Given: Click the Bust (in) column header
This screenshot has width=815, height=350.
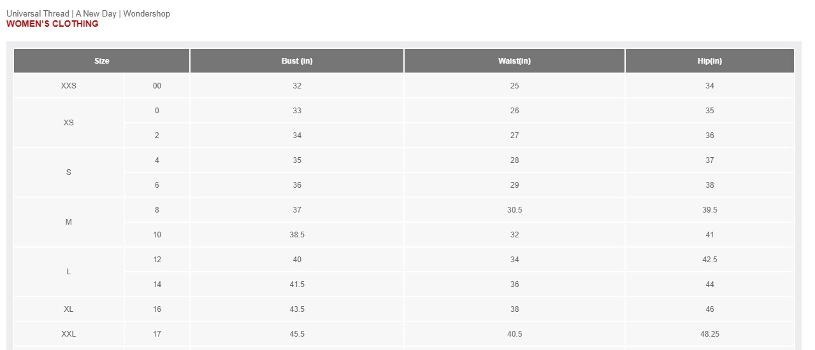Looking at the screenshot, I should pyautogui.click(x=297, y=61).
